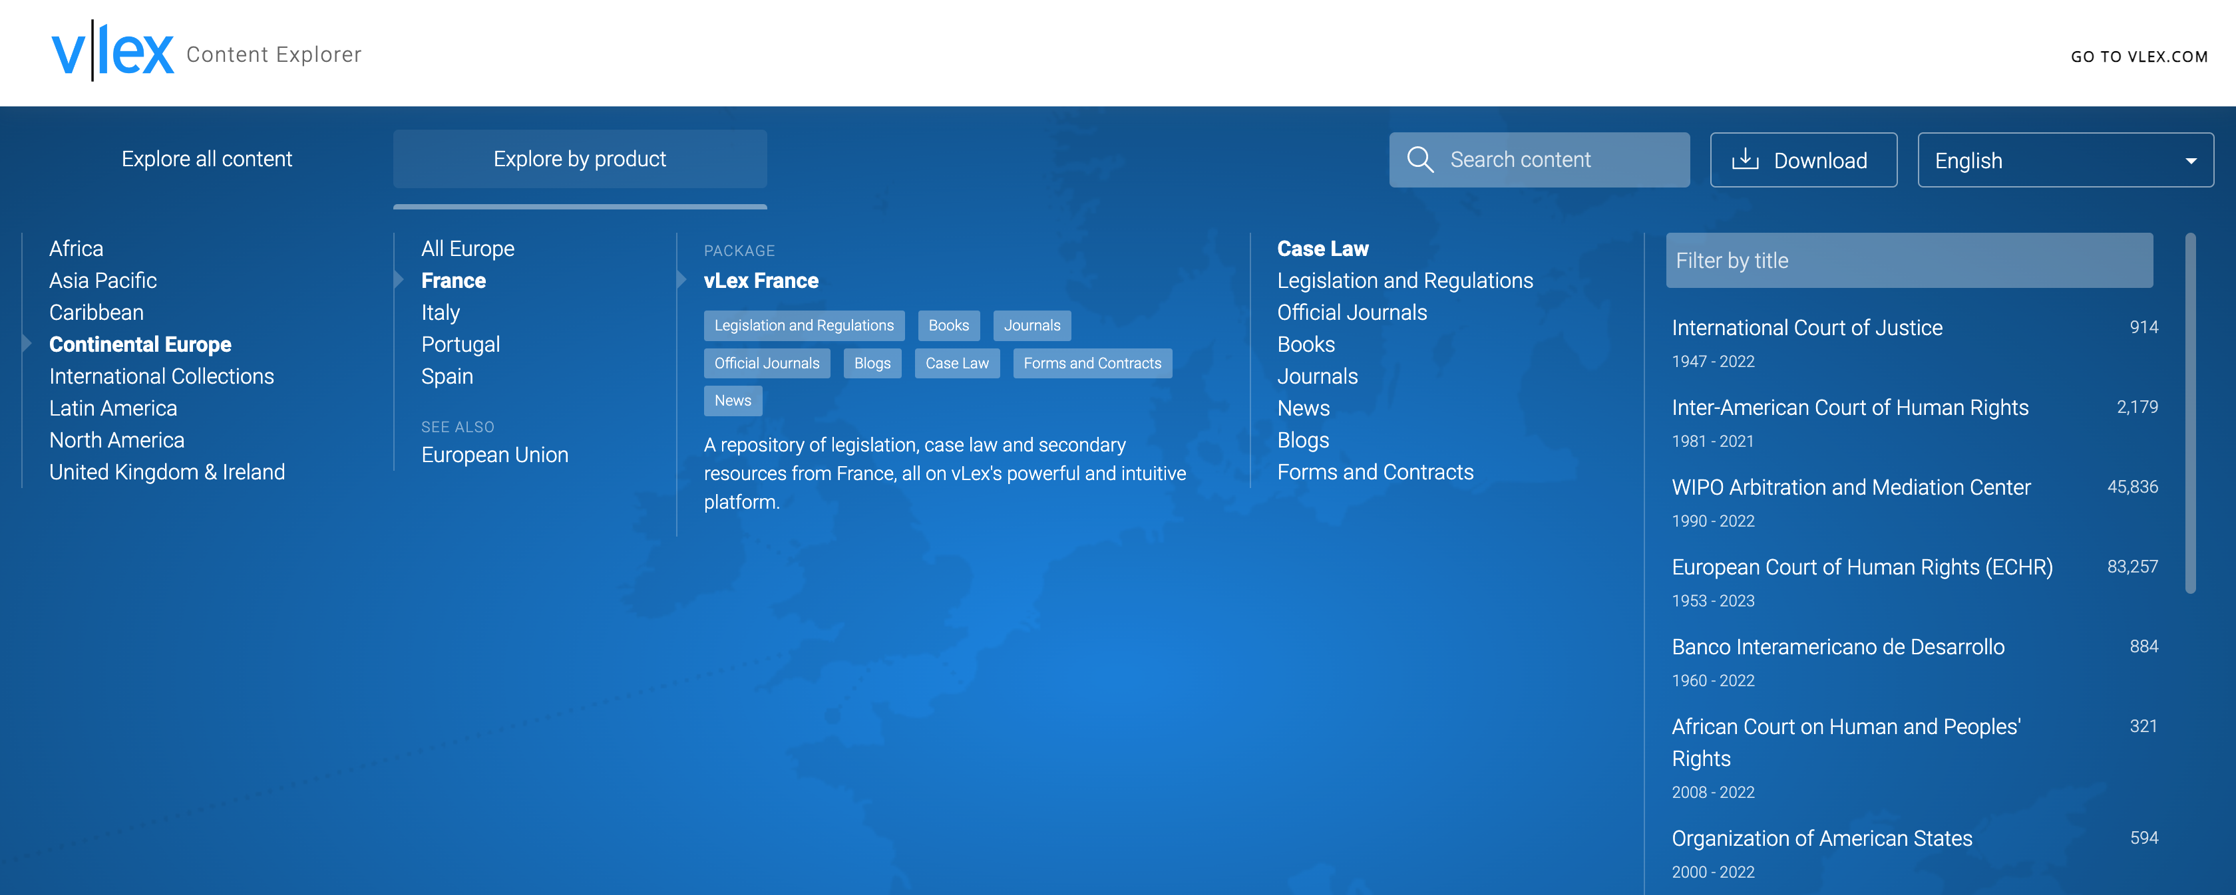This screenshot has height=895, width=2236.
Task: Go to vlex.com link
Action: coord(2139,57)
